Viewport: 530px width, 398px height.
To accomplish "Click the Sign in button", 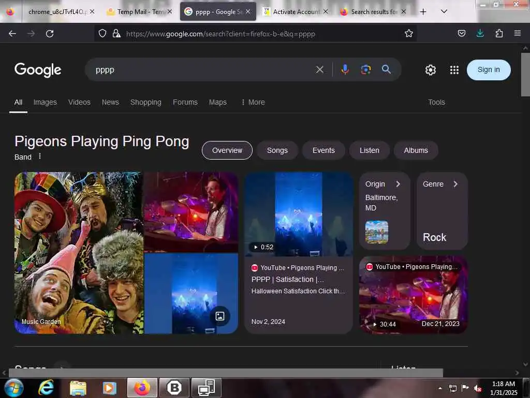I will coord(489,70).
